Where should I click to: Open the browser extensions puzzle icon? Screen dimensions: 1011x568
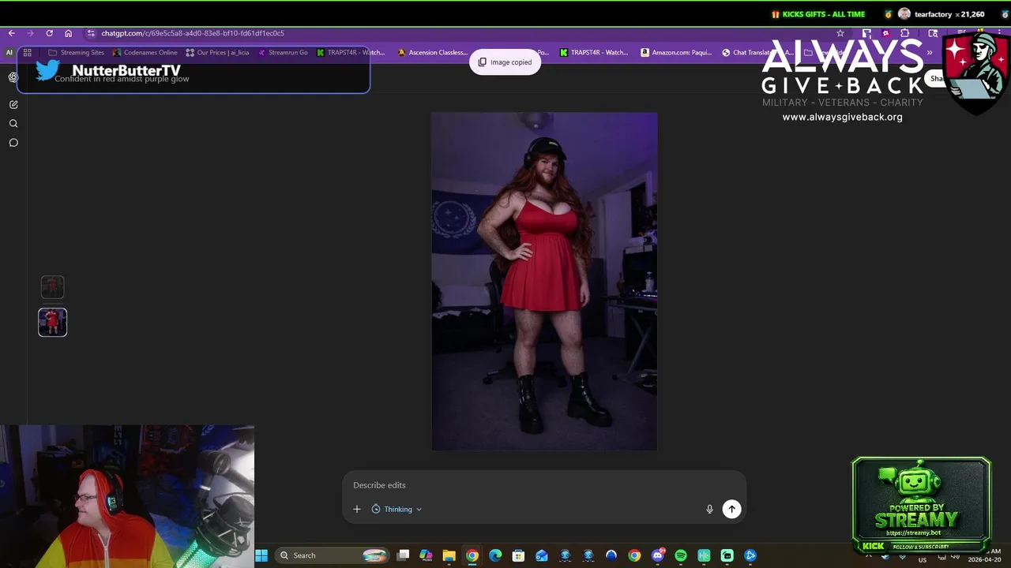tap(904, 33)
